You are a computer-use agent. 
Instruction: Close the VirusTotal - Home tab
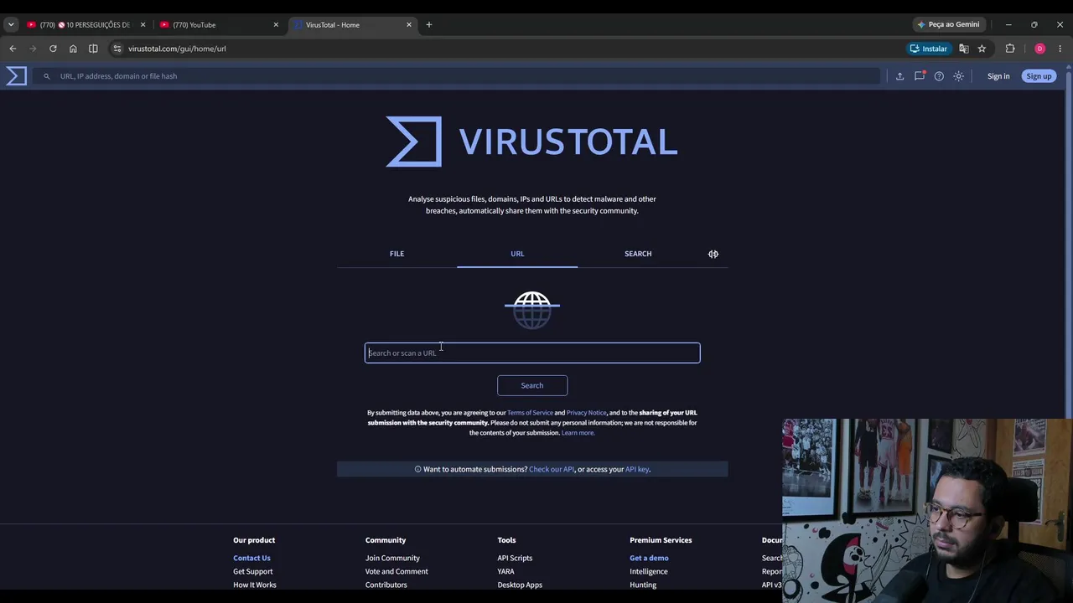click(409, 25)
